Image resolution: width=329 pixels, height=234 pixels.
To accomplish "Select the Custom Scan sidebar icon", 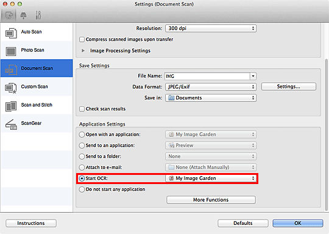I will (x=11, y=88).
